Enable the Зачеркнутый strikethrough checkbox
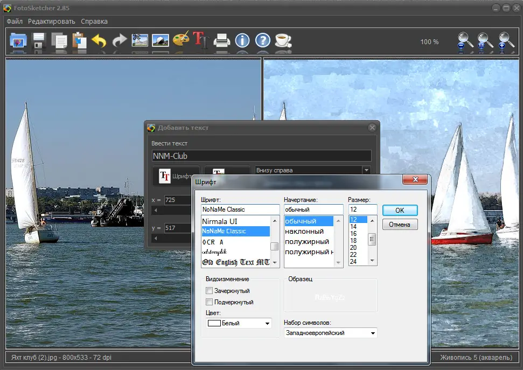Viewport: 523px width, 370px height. (x=210, y=291)
